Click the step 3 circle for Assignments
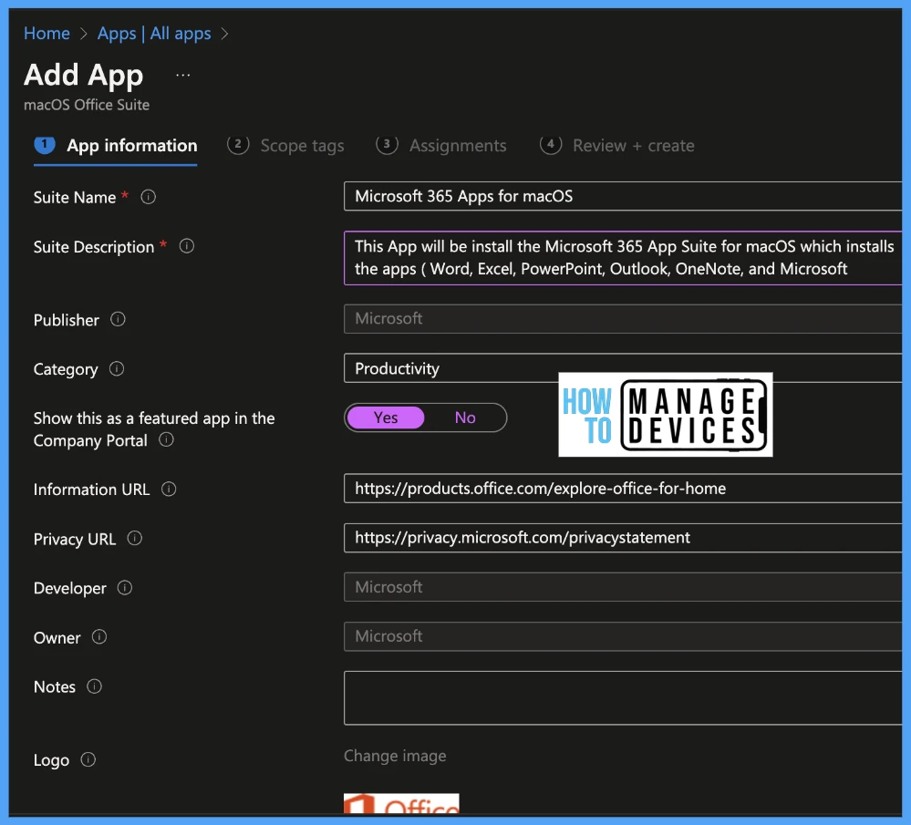The height and width of the screenshot is (825, 911). point(387,144)
